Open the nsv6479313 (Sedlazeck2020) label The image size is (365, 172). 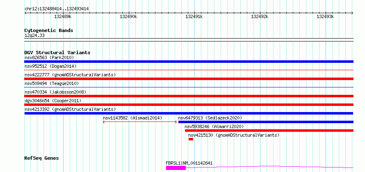pyautogui.click(x=210, y=118)
